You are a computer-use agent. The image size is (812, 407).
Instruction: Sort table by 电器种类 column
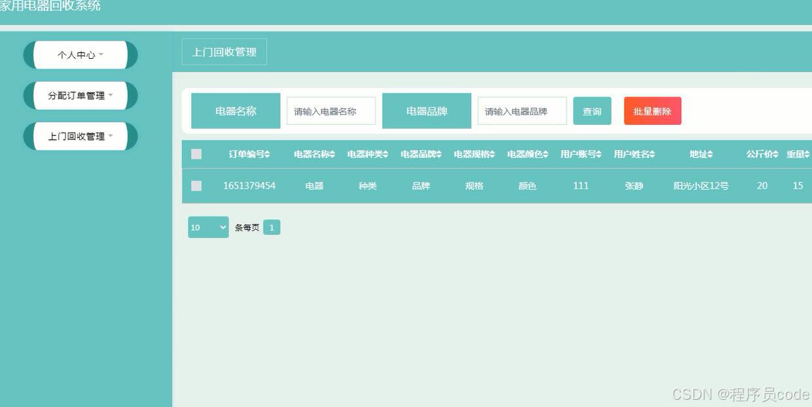pyautogui.click(x=367, y=154)
